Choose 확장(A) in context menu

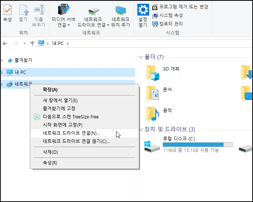pos(84,90)
